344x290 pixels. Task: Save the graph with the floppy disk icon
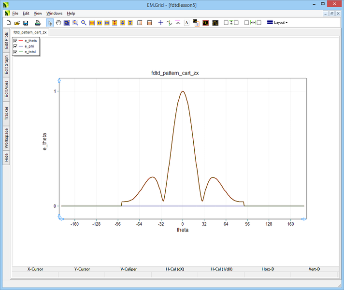[x=26, y=23]
